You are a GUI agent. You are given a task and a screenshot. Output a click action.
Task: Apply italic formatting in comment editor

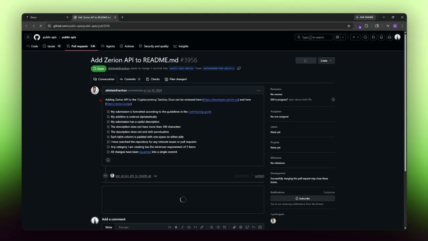coord(182,227)
